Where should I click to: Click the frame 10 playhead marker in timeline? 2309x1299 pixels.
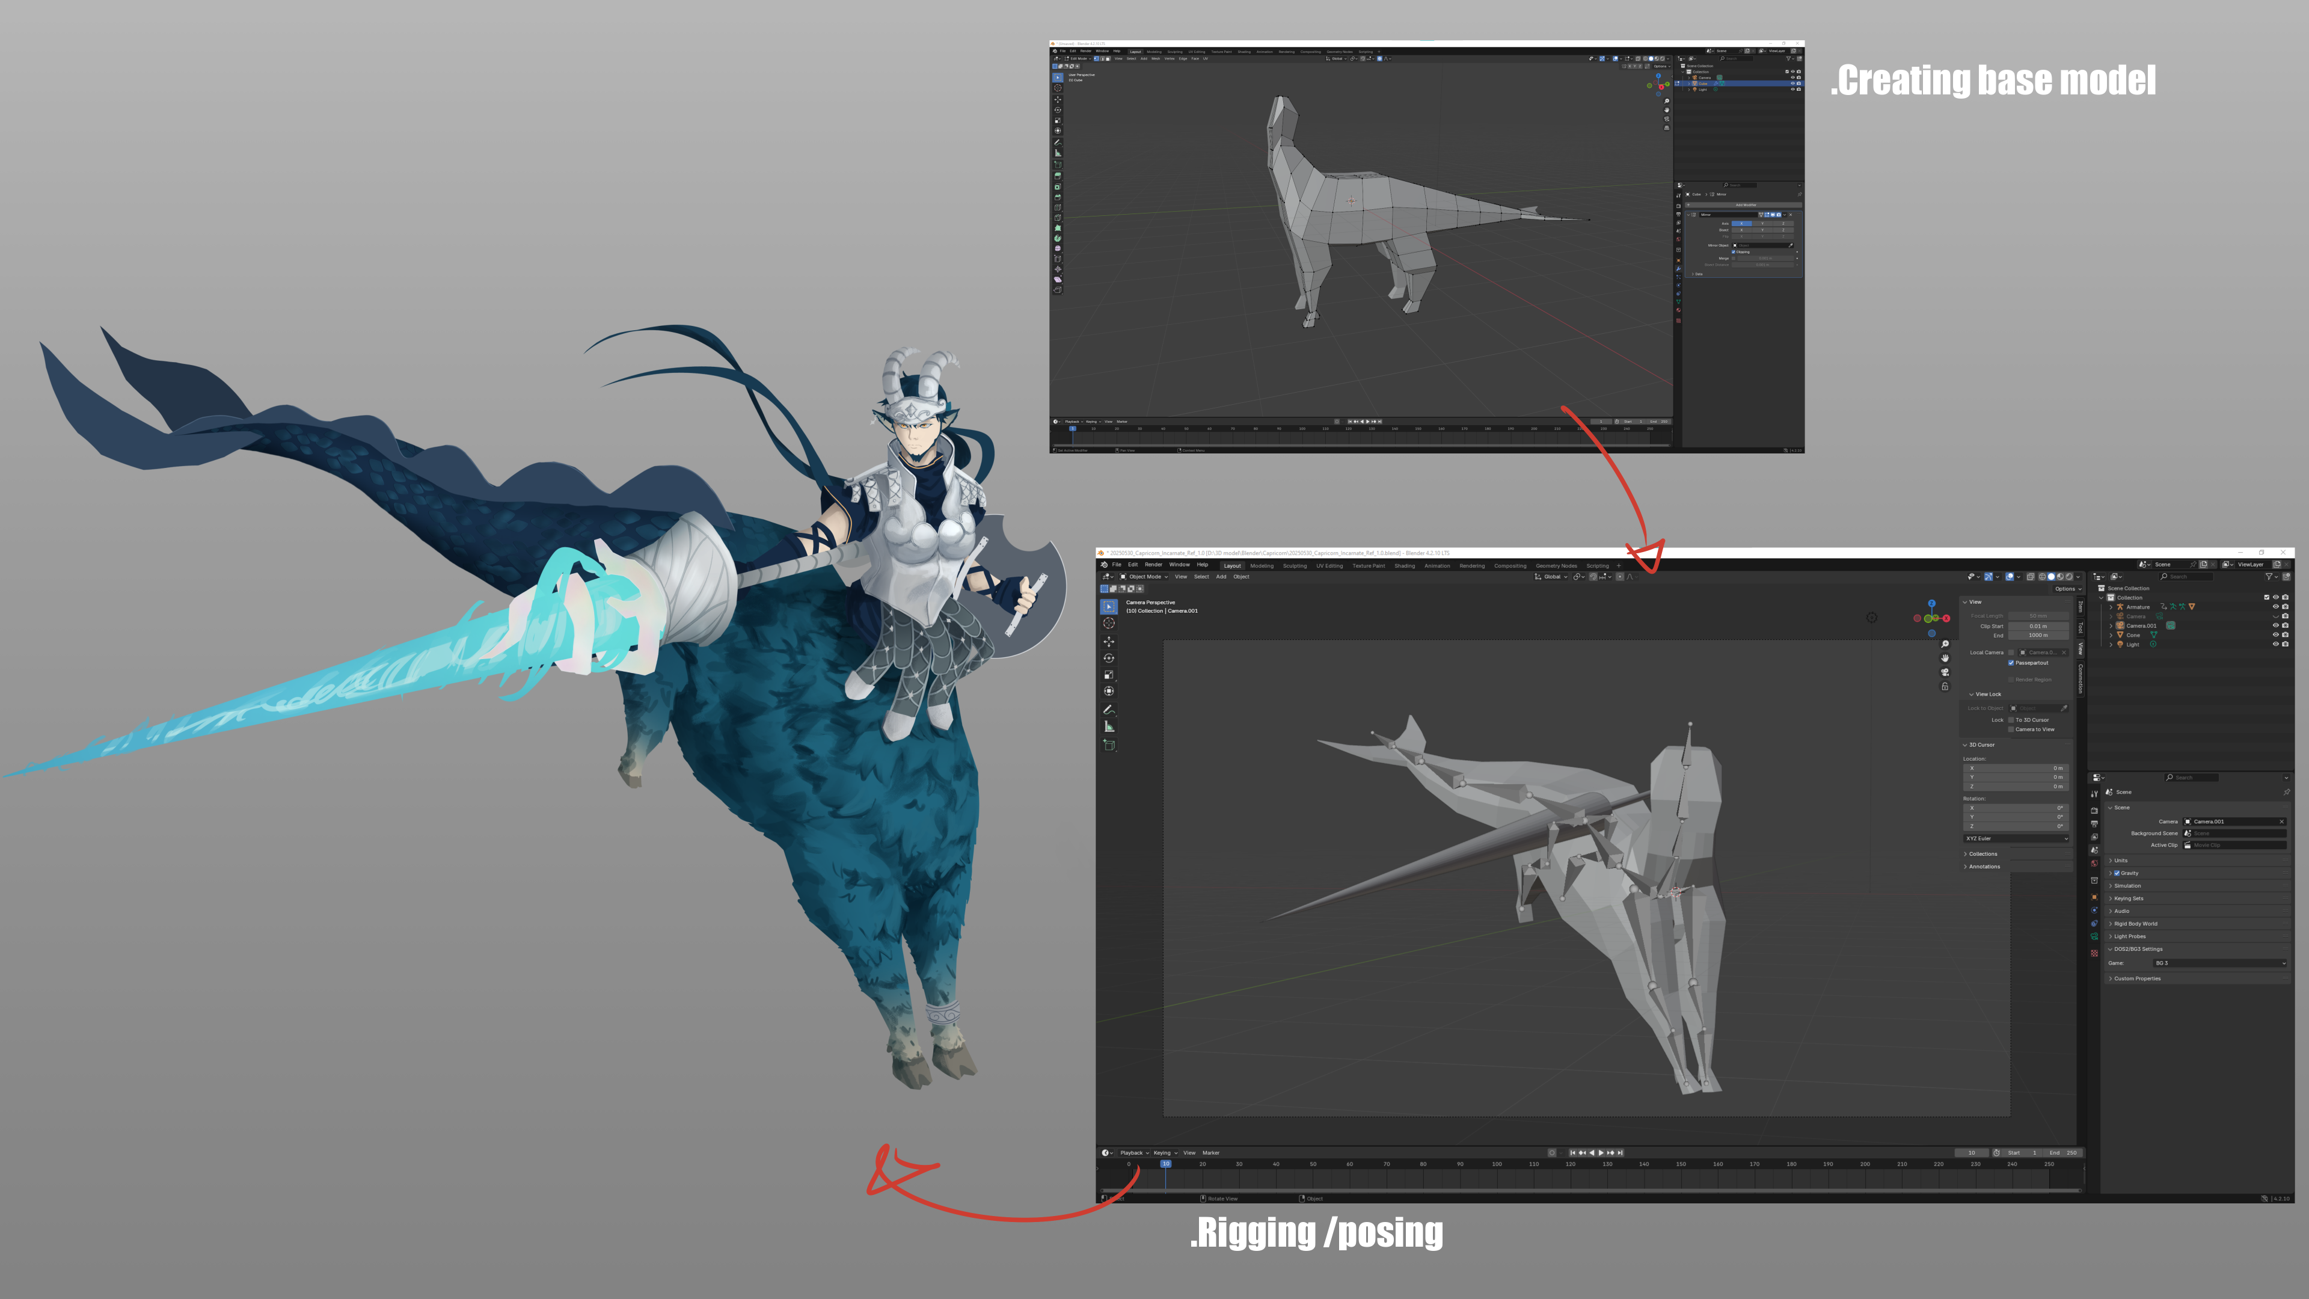(x=1165, y=1164)
